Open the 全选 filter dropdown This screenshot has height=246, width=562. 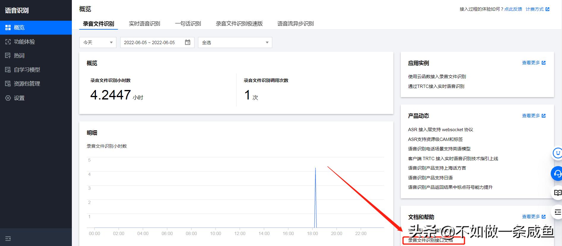click(235, 42)
